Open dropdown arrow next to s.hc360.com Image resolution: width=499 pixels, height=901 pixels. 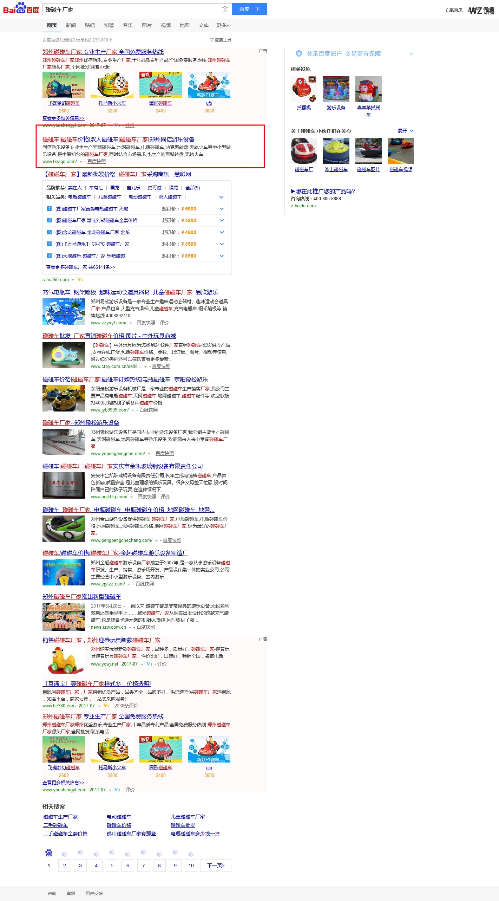(73, 280)
